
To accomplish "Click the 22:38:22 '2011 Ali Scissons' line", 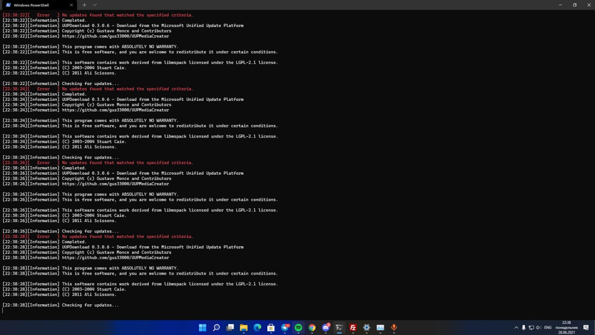I will click(59, 73).
